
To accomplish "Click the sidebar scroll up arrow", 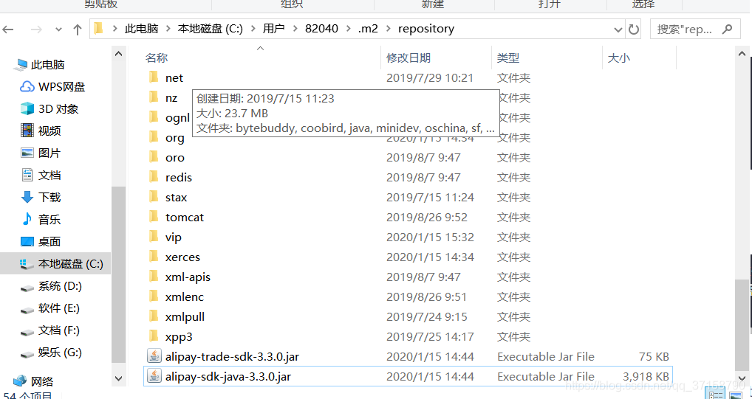I will click(x=118, y=54).
